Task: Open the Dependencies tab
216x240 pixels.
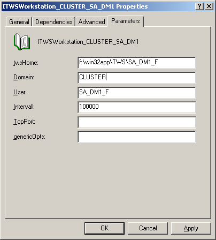Action: pyautogui.click(x=53, y=22)
